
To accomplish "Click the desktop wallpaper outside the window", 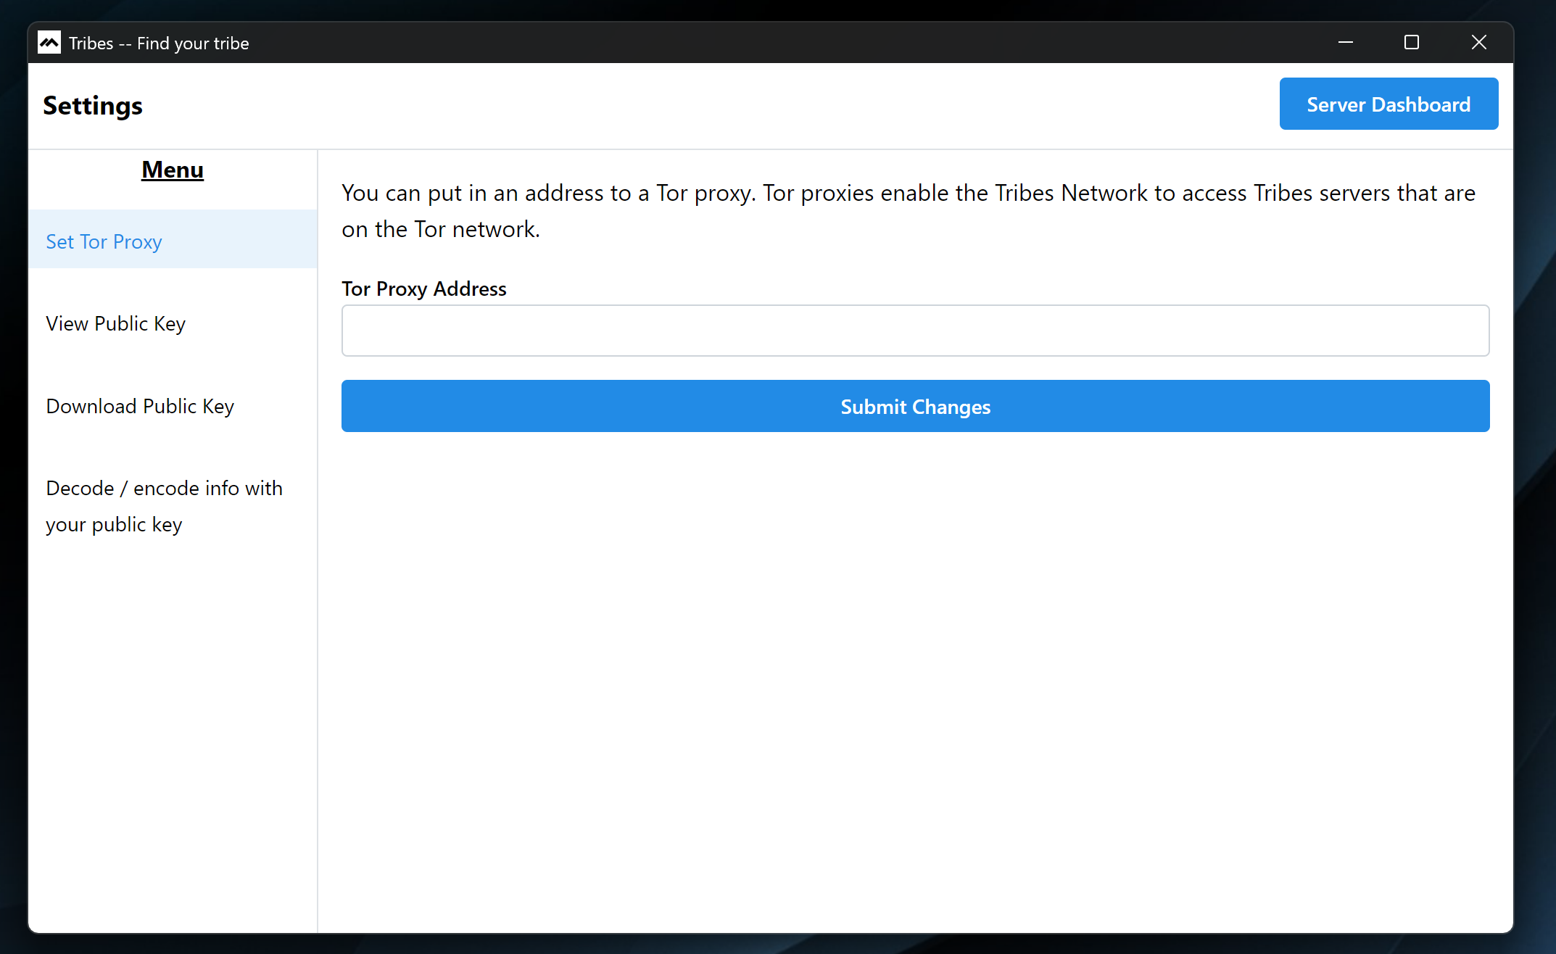I will click(1536, 507).
